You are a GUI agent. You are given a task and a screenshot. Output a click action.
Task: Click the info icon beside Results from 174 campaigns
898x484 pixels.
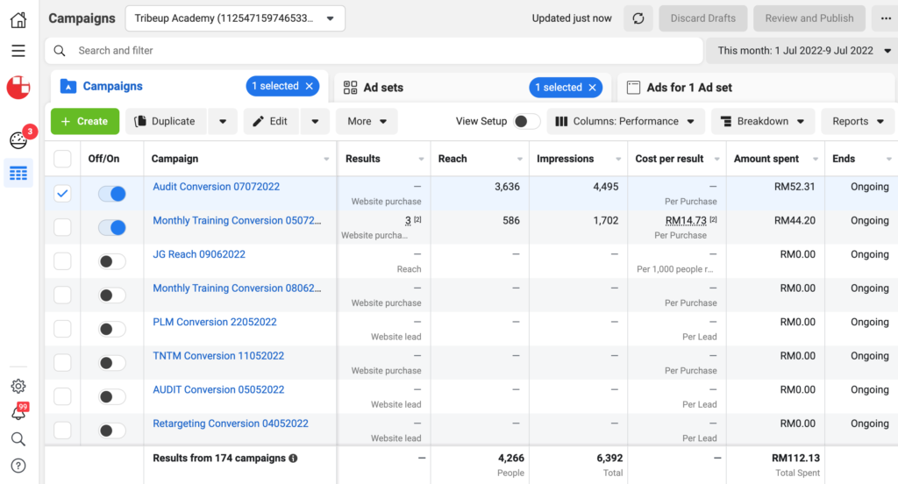(293, 459)
